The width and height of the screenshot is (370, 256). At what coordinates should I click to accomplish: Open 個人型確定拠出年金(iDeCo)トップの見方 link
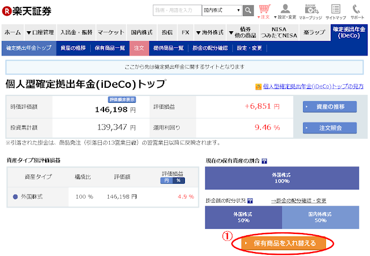pyautogui.click(x=313, y=86)
